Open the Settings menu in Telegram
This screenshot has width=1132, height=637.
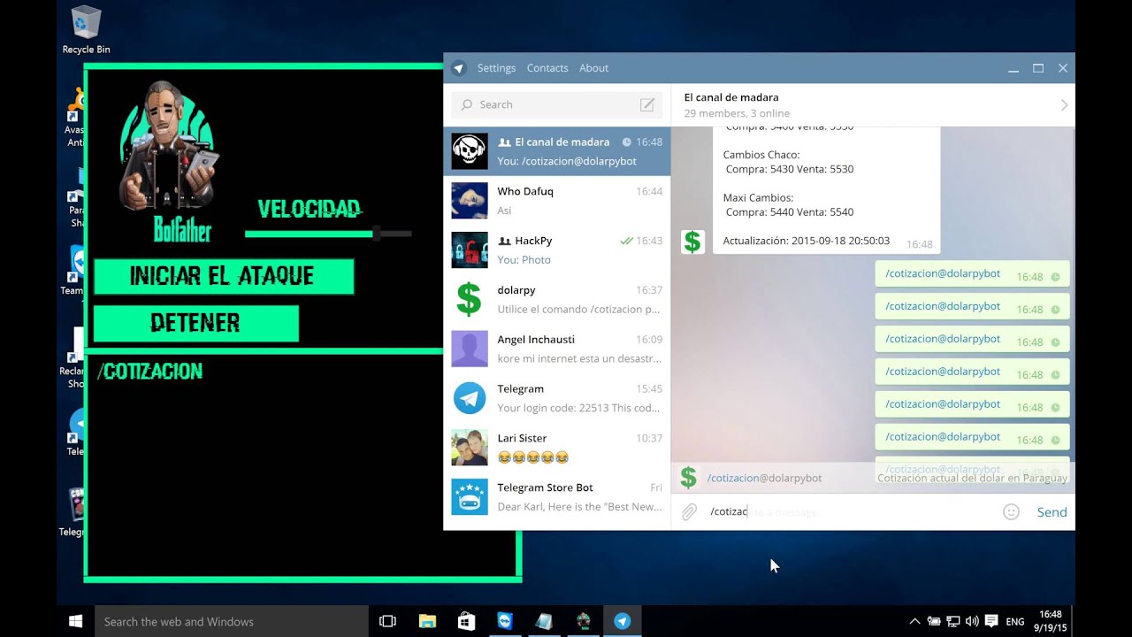point(496,68)
